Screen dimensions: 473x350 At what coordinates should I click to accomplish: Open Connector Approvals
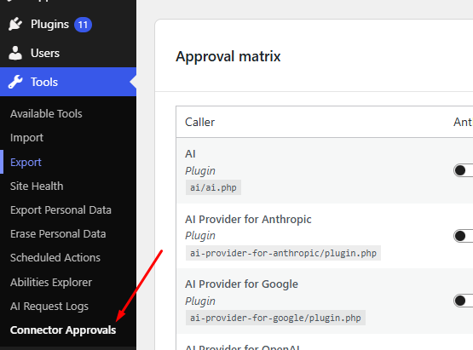click(63, 330)
